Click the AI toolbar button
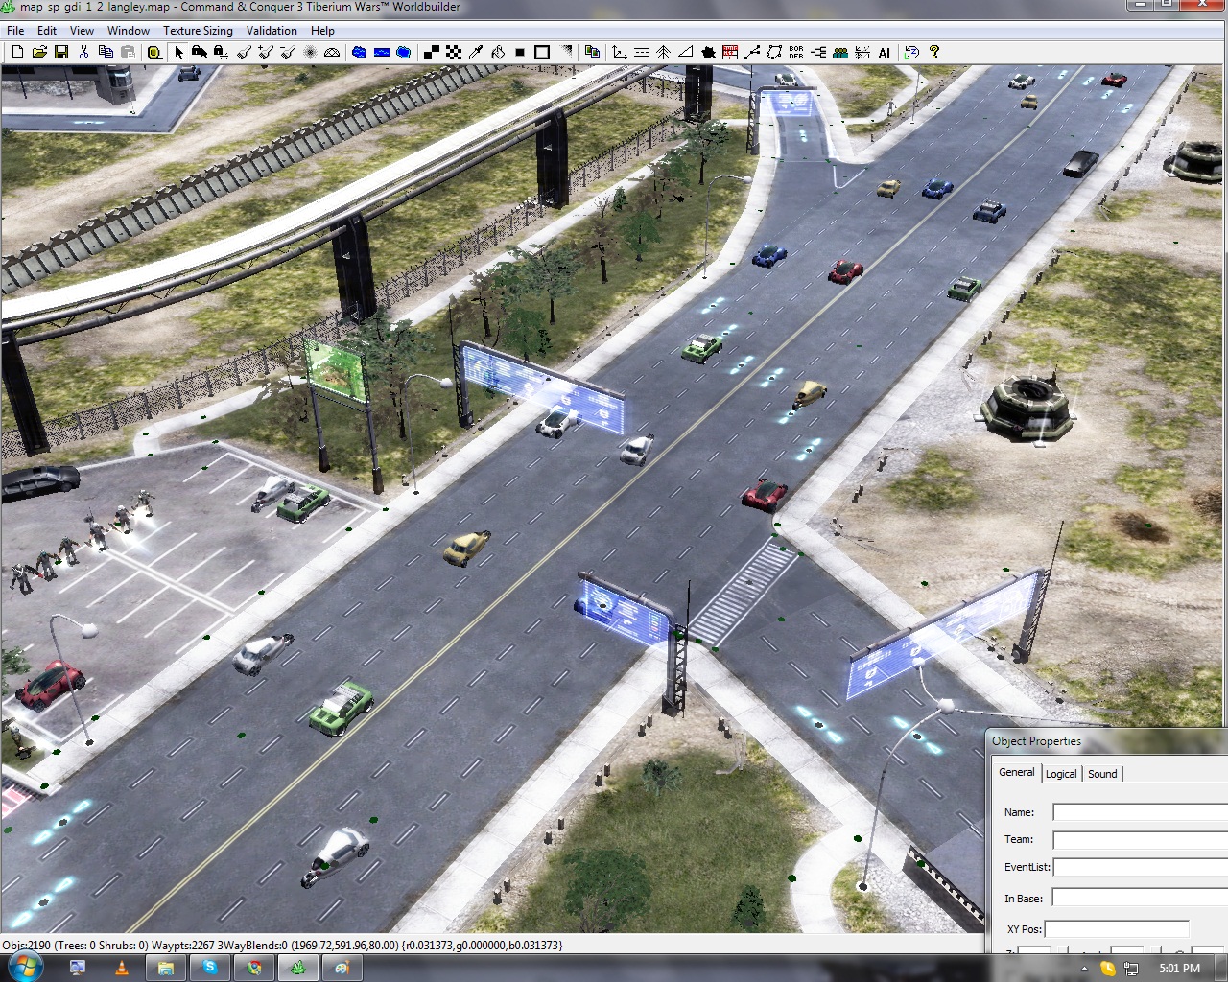This screenshot has width=1228, height=982. (885, 52)
